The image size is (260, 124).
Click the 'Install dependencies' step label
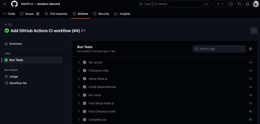(x=102, y=87)
